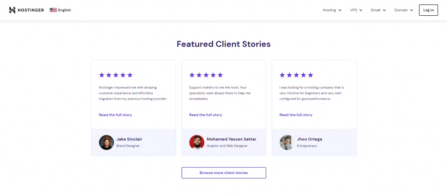The width and height of the screenshot is (447, 194).
Task: Open the Email dropdown menu
Action: pos(378,10)
